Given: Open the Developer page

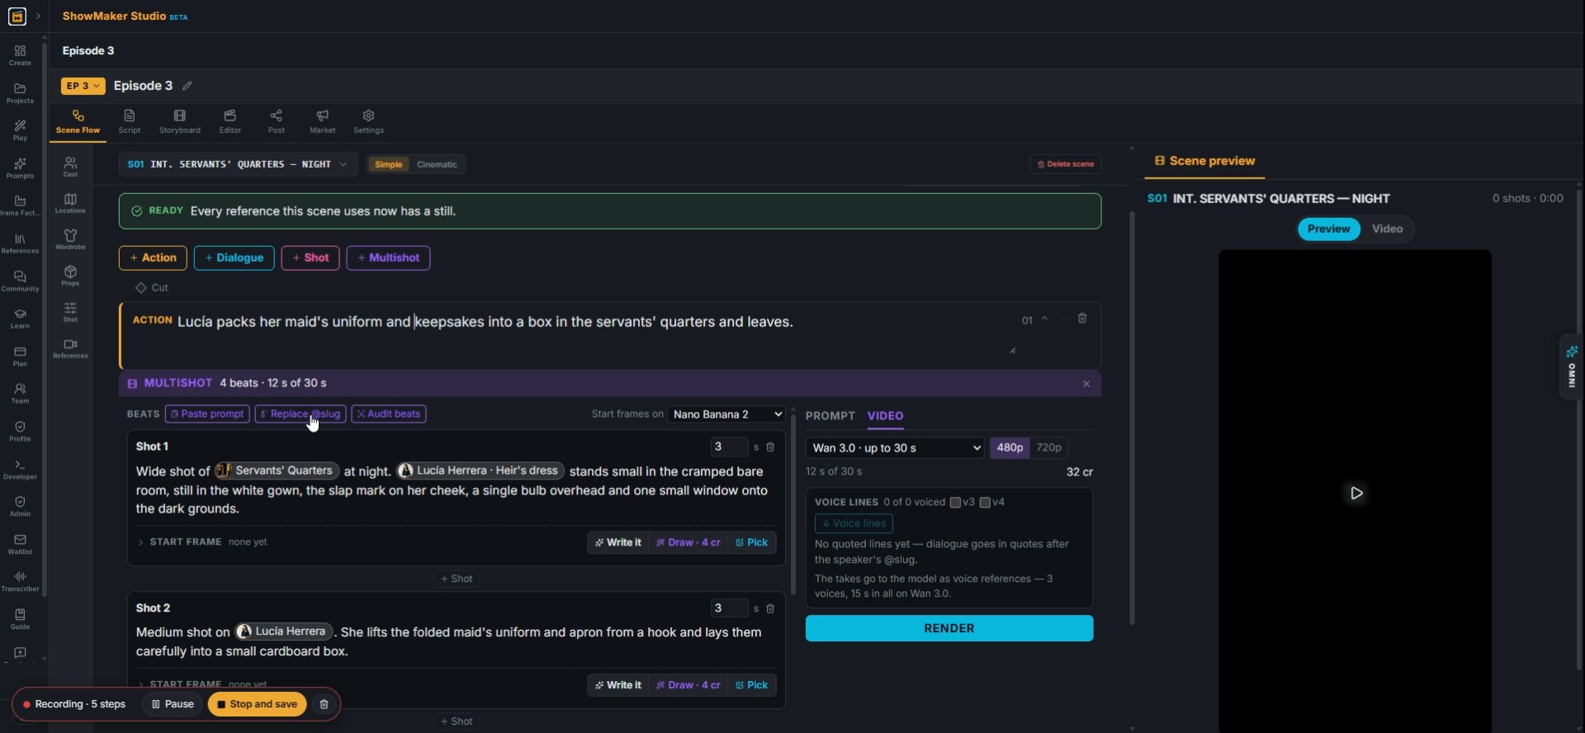Looking at the screenshot, I should tap(20, 470).
